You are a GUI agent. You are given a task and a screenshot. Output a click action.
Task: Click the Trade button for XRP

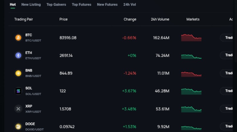(226, 109)
